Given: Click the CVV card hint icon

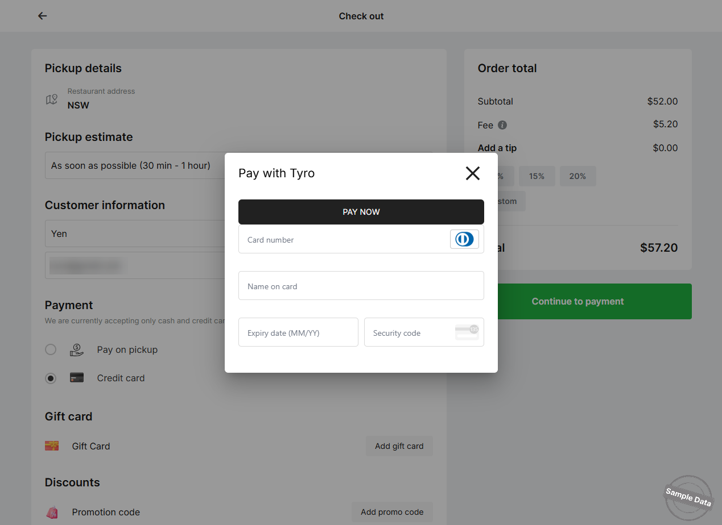Looking at the screenshot, I should coord(467,332).
